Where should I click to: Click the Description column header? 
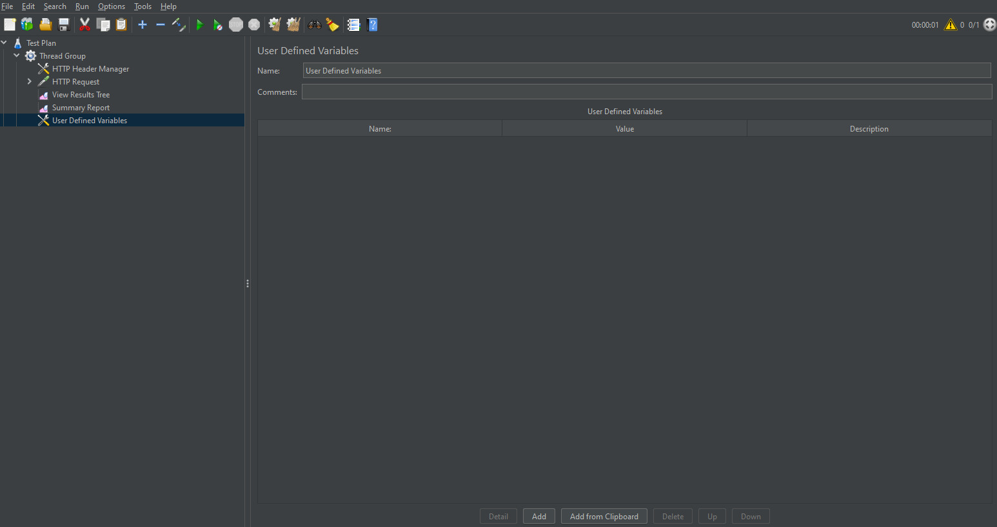pyautogui.click(x=869, y=128)
